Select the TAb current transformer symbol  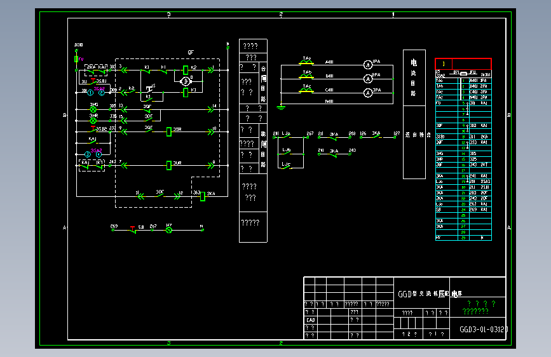pyautogui.click(x=306, y=77)
